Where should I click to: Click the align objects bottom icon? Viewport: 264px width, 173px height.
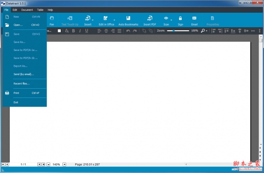click(x=233, y=31)
